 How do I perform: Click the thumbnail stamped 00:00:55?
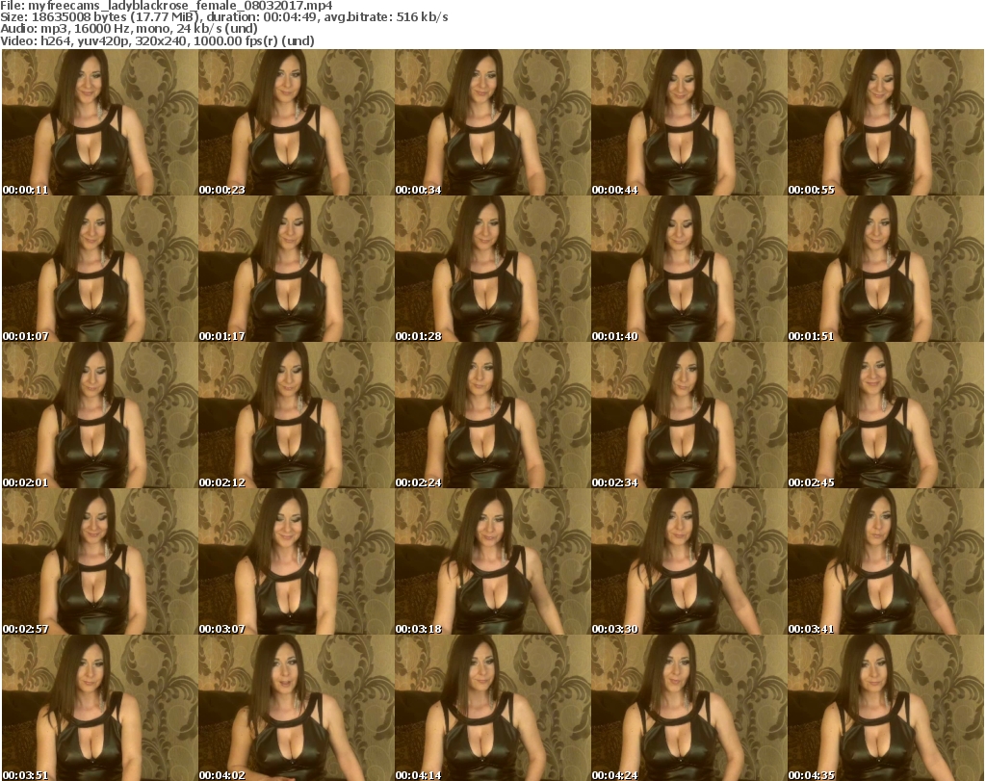coord(886,122)
